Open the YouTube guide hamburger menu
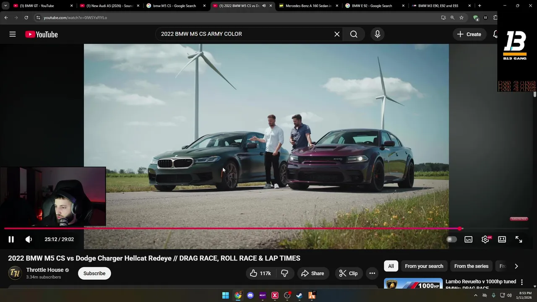 click(x=13, y=34)
